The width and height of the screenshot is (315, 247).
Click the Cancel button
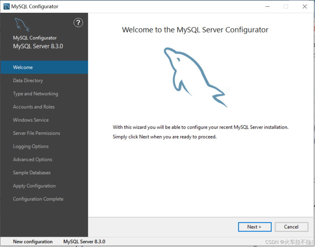pyautogui.click(x=291, y=227)
